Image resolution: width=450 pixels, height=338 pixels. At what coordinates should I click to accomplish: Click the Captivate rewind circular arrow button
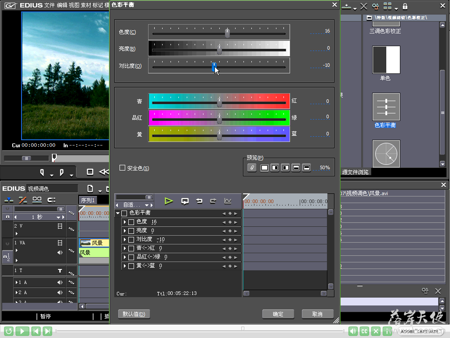click(x=9, y=331)
